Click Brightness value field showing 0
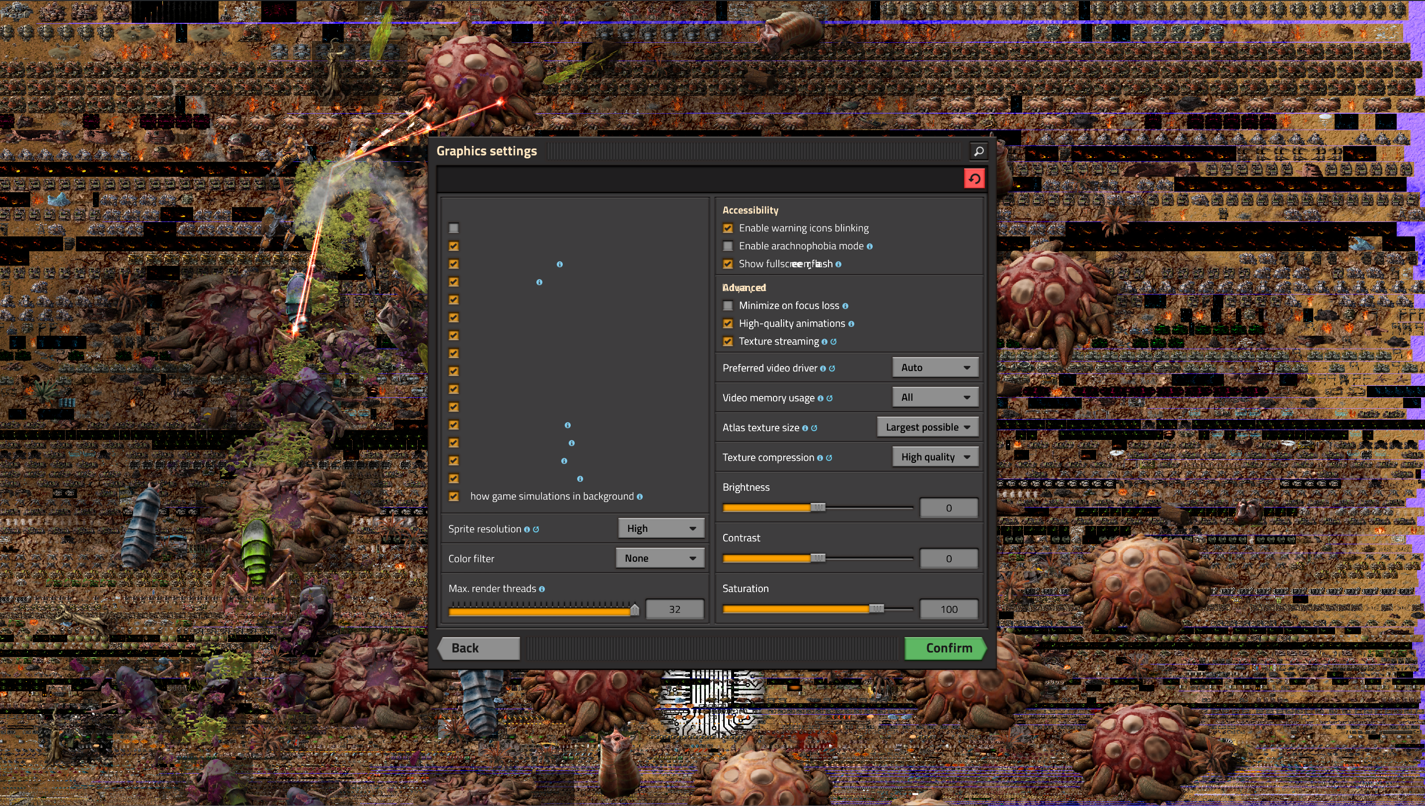This screenshot has height=806, width=1425. [x=949, y=508]
